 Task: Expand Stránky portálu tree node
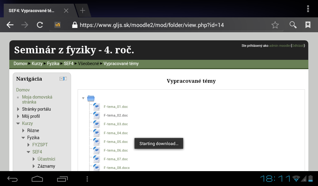(18, 109)
